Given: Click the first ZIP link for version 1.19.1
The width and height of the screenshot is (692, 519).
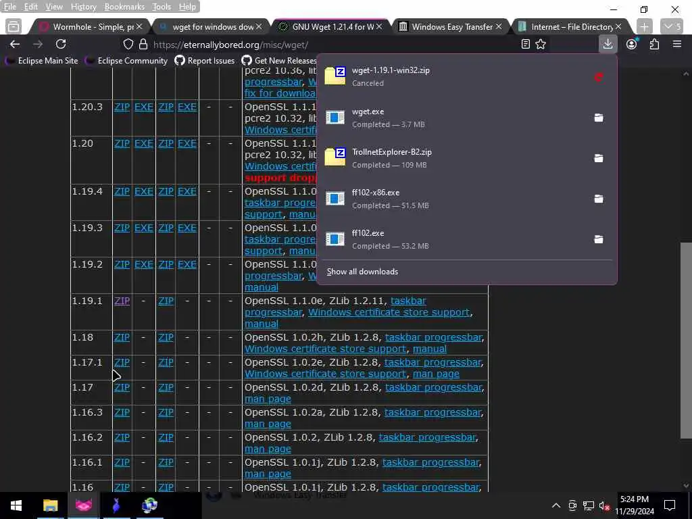Looking at the screenshot, I should (122, 301).
